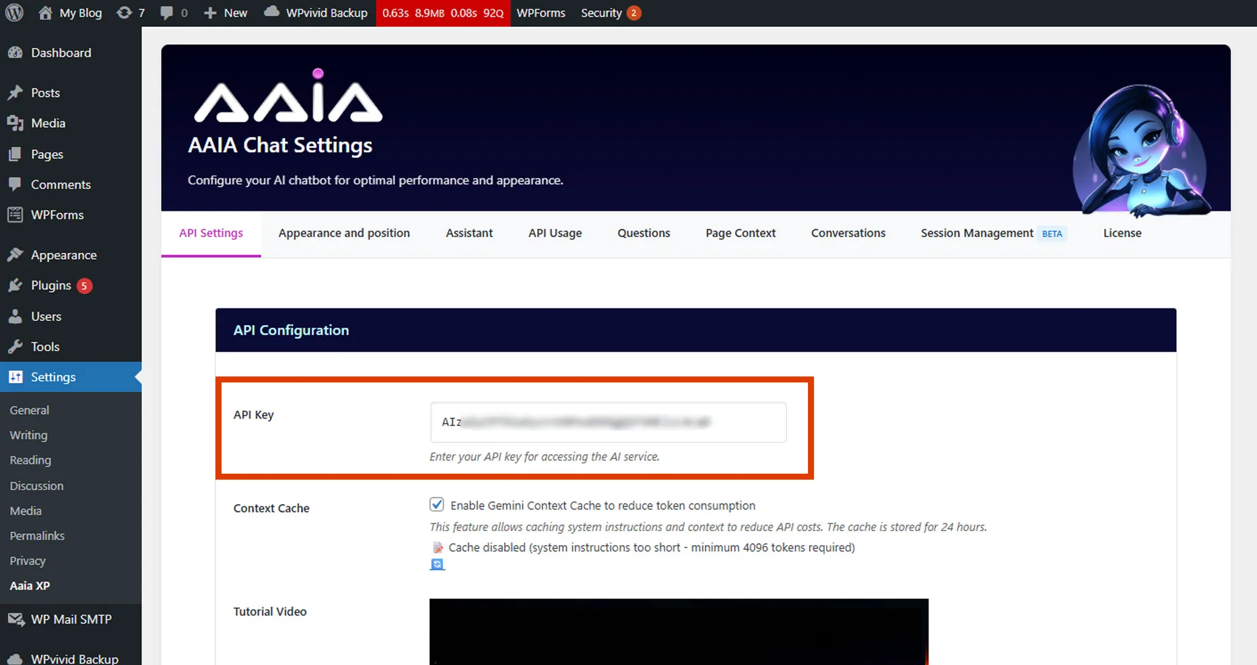1257x665 pixels.
Task: Click the AAIA mascot illustration
Action: pyautogui.click(x=1142, y=151)
